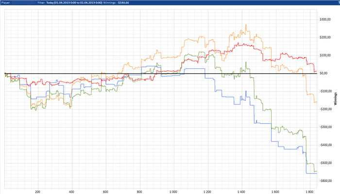Click the $100,00 y-axis label
The image size is (340, 194).
[x=325, y=55]
